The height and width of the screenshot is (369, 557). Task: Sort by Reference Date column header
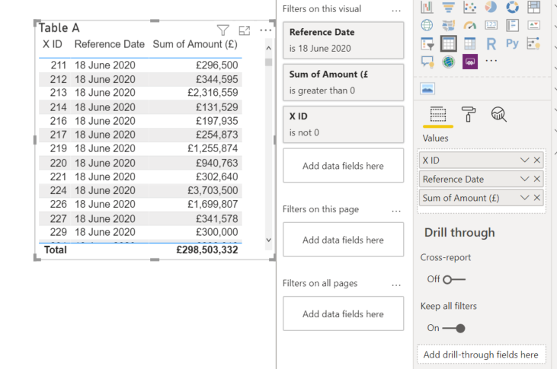[110, 44]
